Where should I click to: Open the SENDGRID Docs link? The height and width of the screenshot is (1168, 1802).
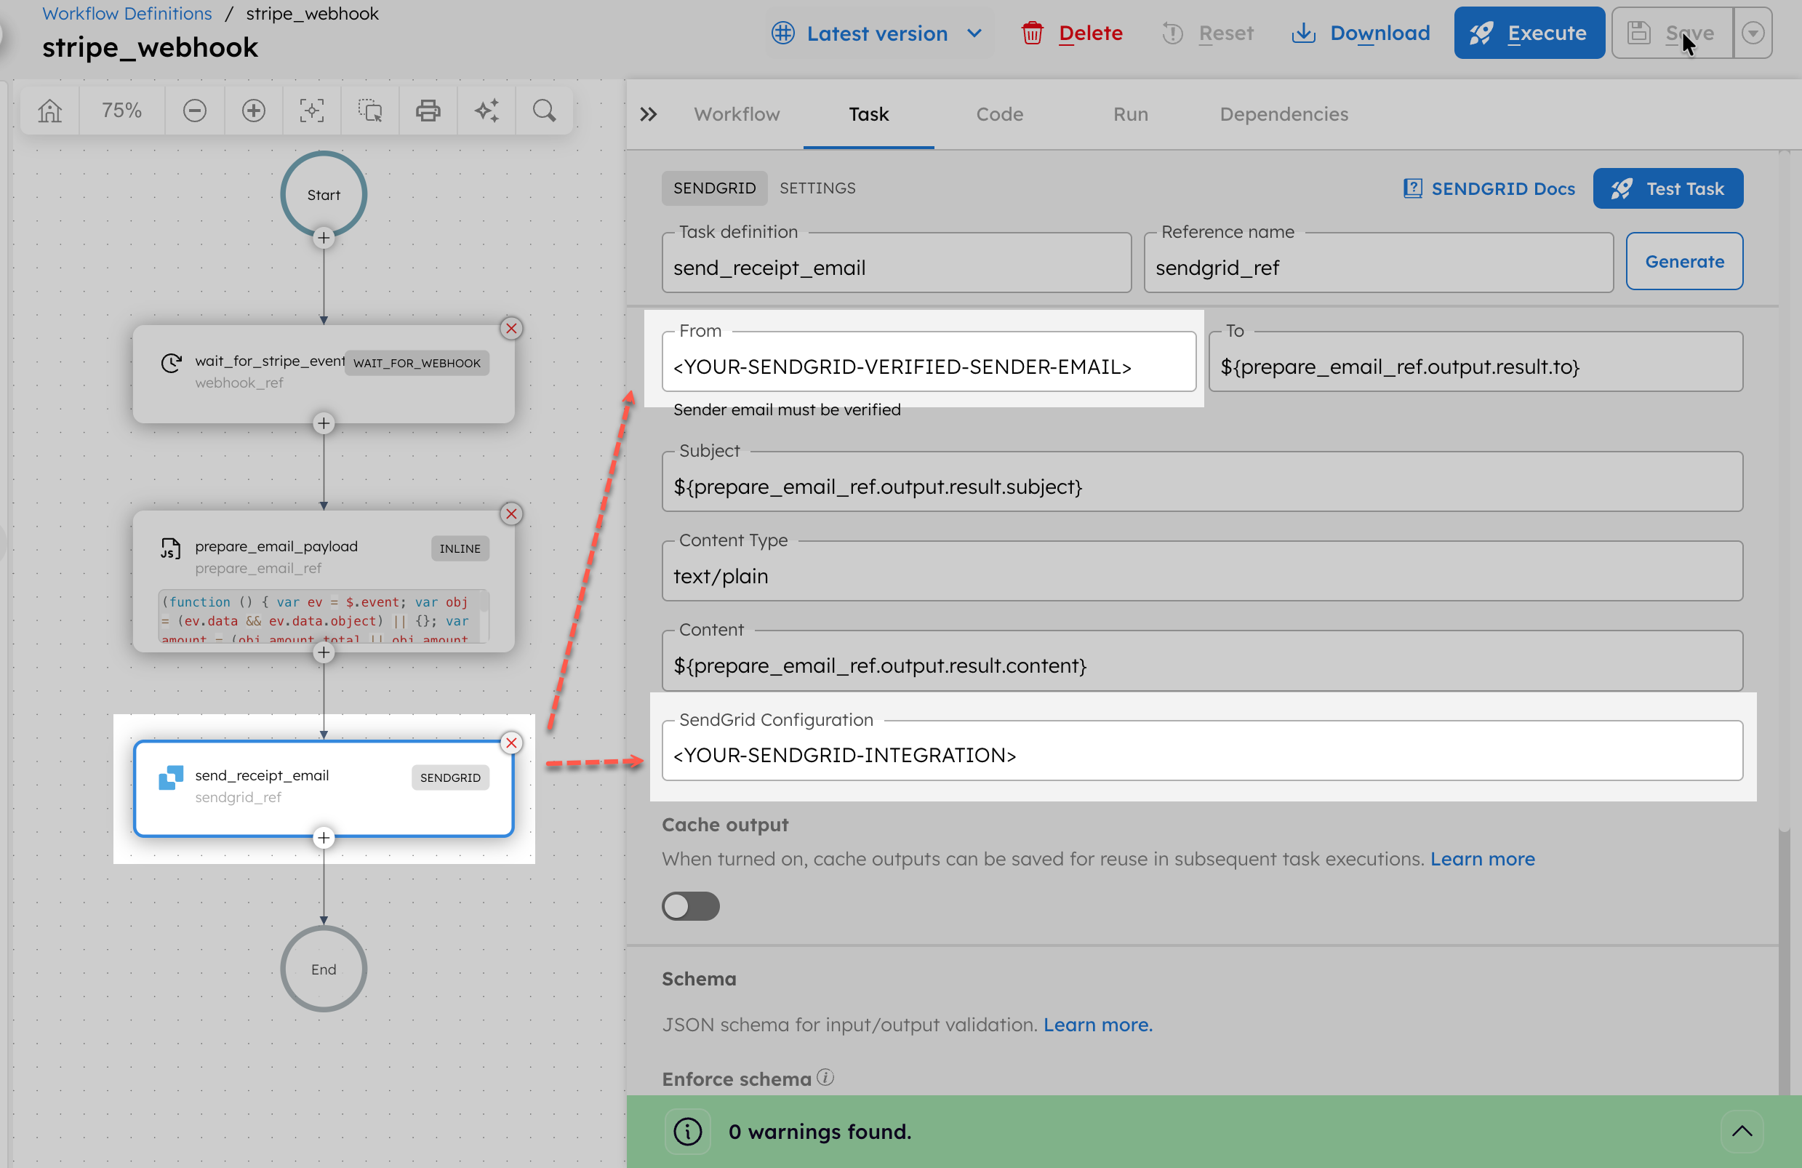coord(1488,188)
